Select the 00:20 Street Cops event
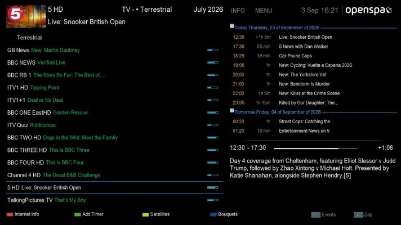401x225 pixels. [314, 121]
